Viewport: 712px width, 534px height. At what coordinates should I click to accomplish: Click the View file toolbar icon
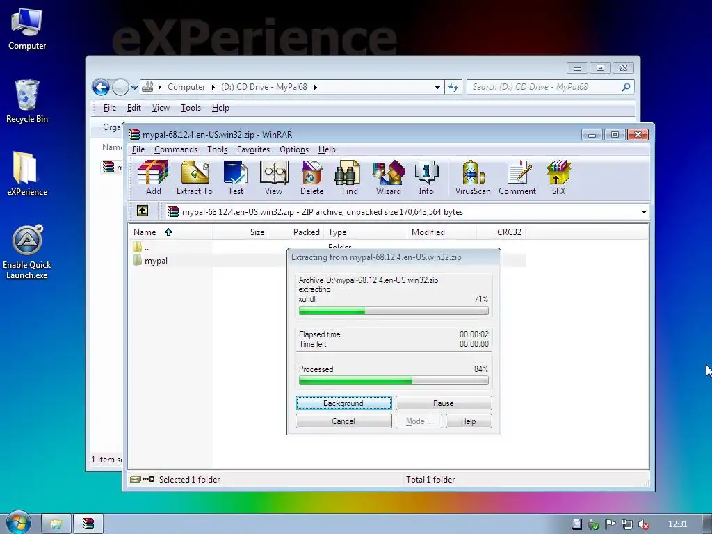coord(273,178)
